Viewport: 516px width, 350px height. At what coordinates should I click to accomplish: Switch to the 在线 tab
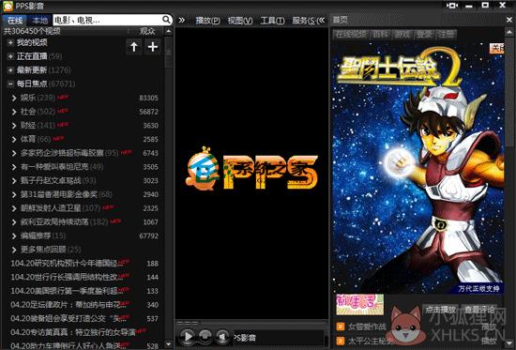[15, 21]
